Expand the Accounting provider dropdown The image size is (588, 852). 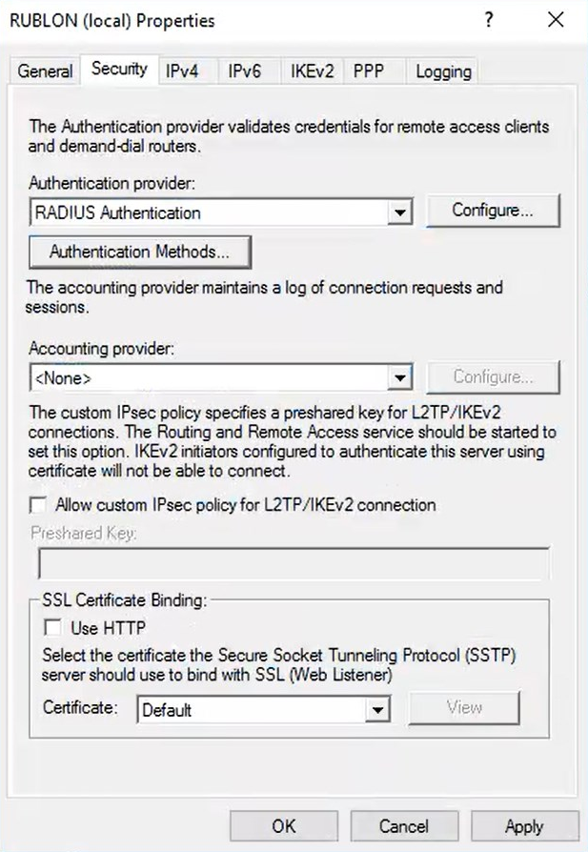coord(401,378)
